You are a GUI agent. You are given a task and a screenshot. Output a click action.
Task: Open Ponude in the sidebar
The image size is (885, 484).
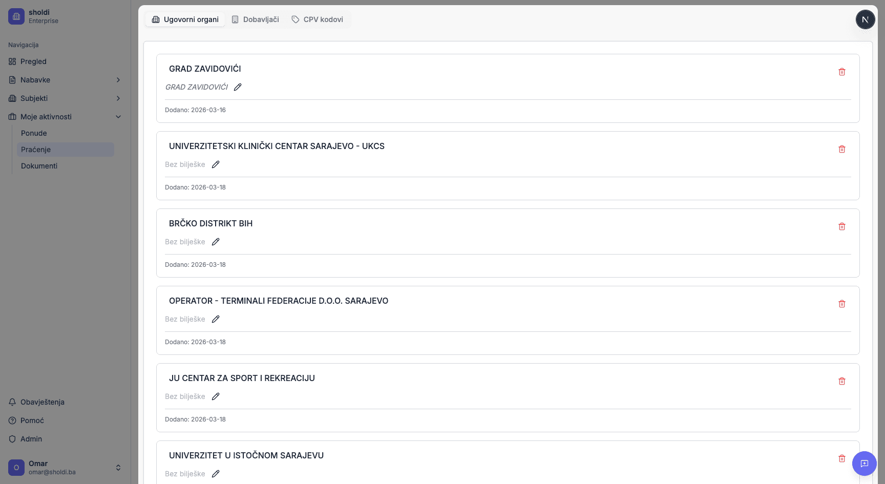[34, 133]
